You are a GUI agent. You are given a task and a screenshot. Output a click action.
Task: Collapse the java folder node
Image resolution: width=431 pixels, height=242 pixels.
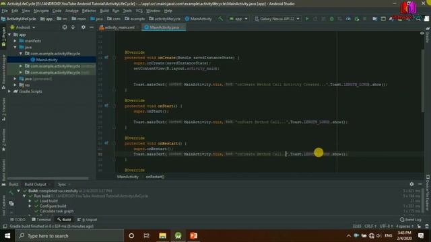click(15, 47)
